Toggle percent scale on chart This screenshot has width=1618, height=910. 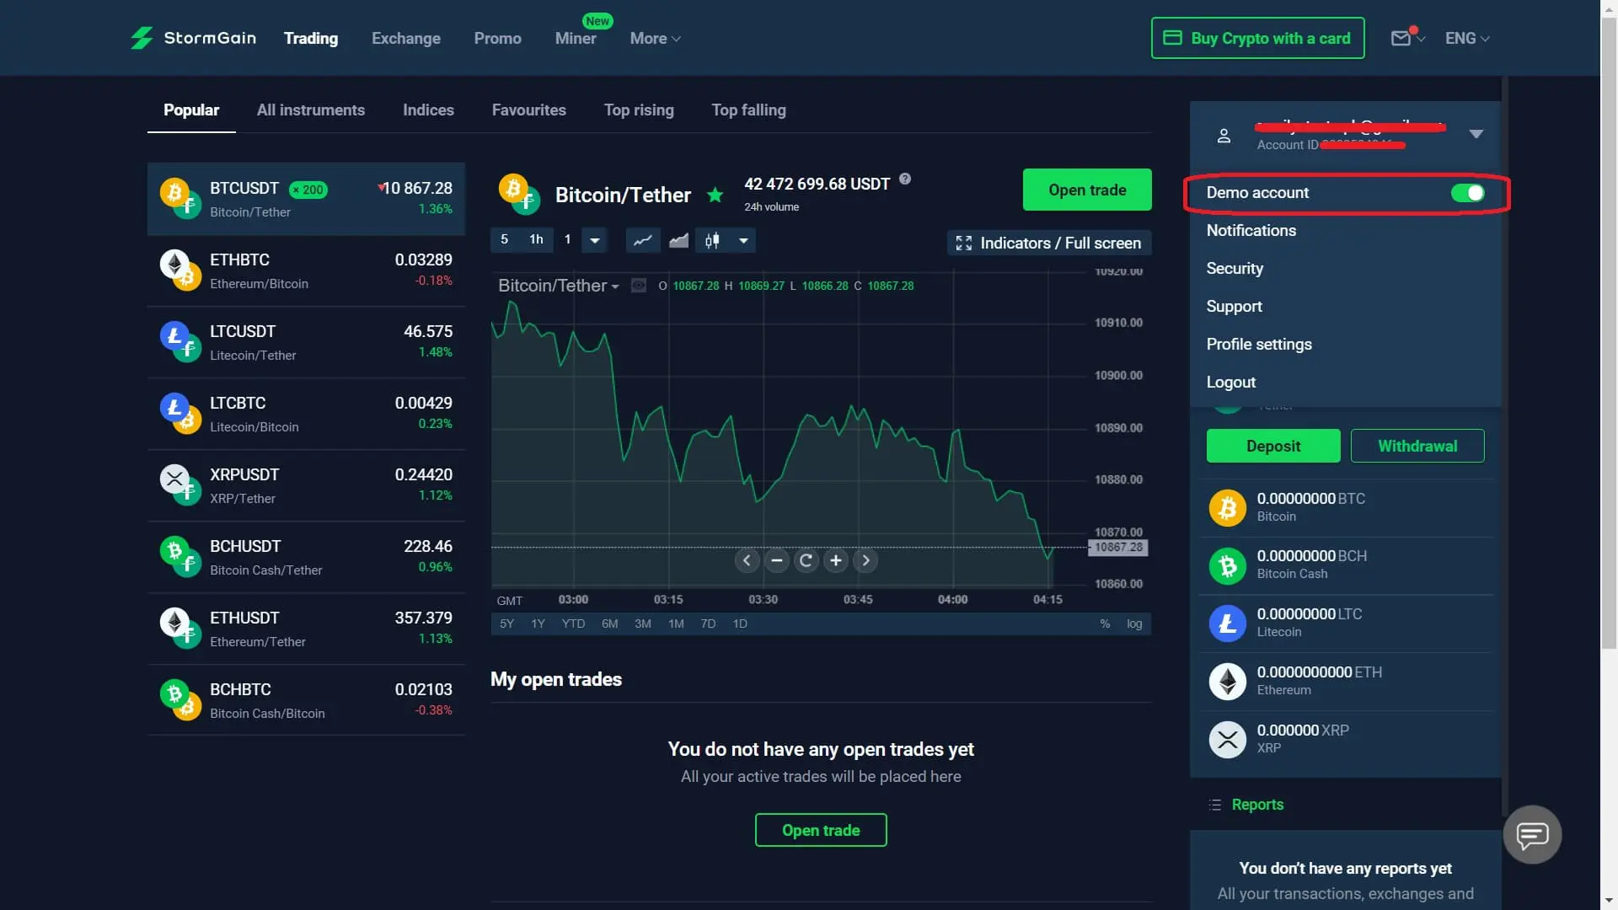1105,624
